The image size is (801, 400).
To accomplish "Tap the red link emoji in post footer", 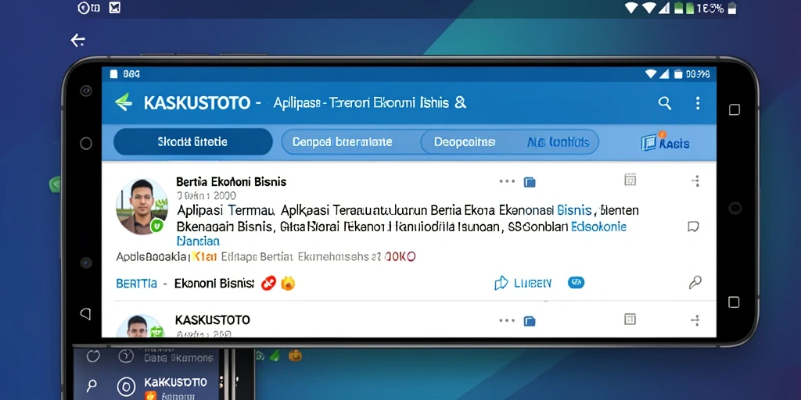I will coord(269,283).
